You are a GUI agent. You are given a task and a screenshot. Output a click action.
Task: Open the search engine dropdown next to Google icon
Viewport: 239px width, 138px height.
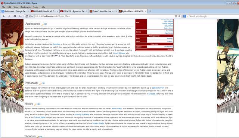tap(187, 16)
